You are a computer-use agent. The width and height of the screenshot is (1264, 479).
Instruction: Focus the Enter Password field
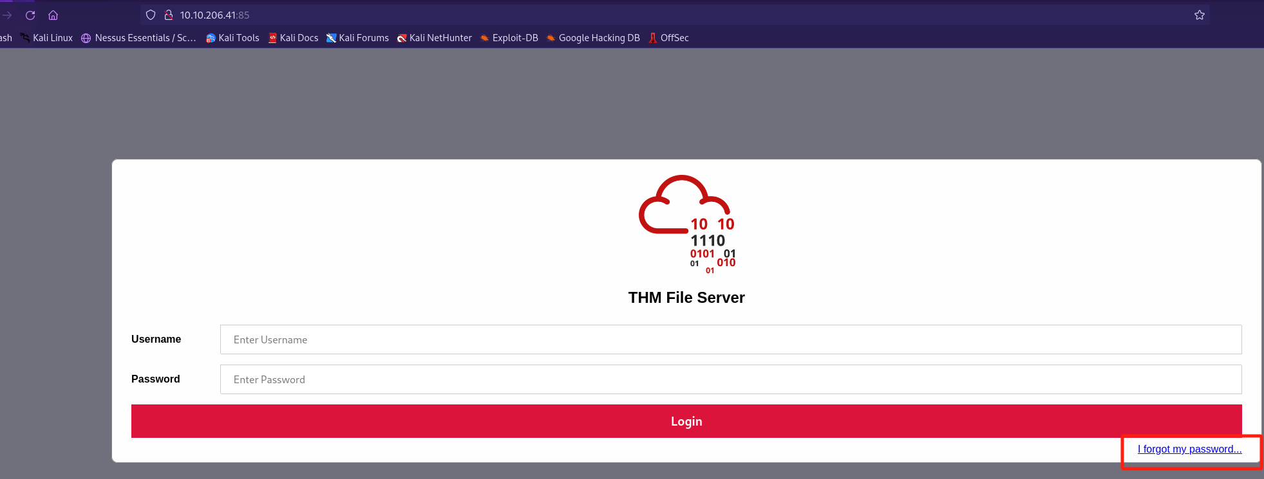point(730,379)
